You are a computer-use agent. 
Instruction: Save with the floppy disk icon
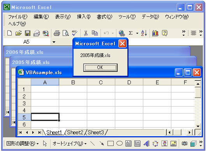[28, 33]
